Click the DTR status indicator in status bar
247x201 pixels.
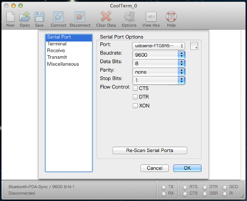click(x=205, y=188)
